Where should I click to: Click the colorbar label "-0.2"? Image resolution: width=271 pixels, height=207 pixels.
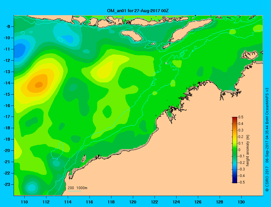click(242, 163)
